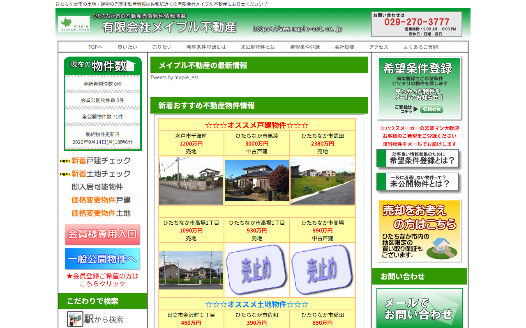
Task: Open Tweets by maple_est link
Action: [174, 77]
